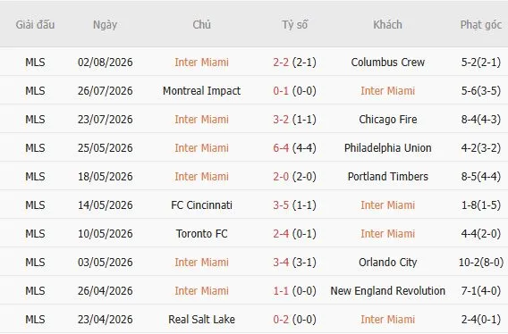The height and width of the screenshot is (334, 508).
Task: Open Montreal Impact team link
Action: pos(201,90)
